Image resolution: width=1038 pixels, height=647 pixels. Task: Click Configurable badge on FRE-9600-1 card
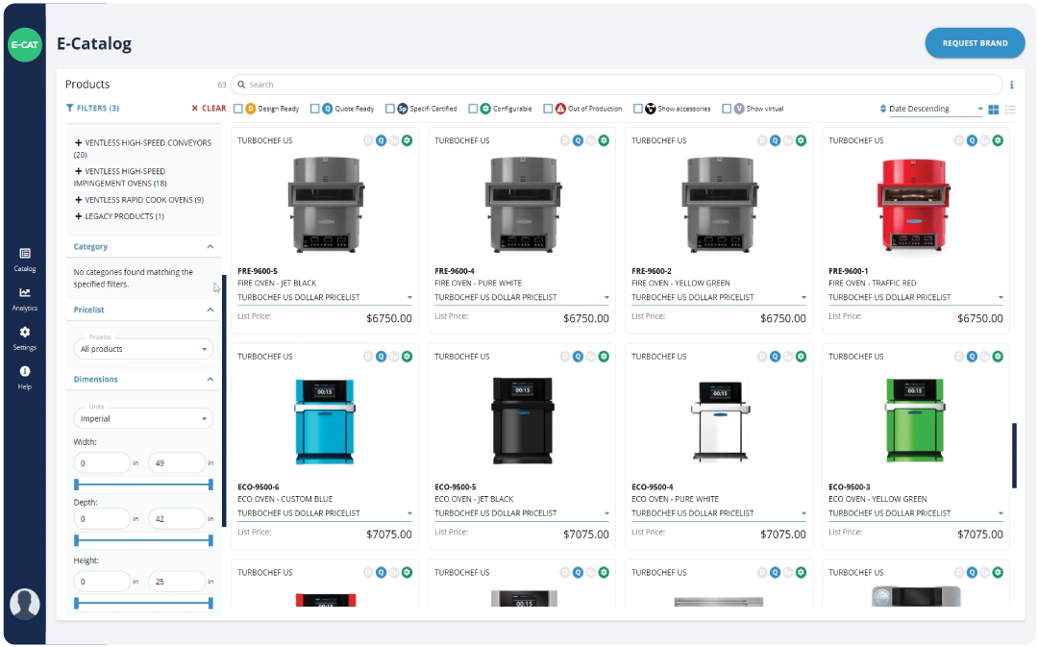[x=998, y=140]
